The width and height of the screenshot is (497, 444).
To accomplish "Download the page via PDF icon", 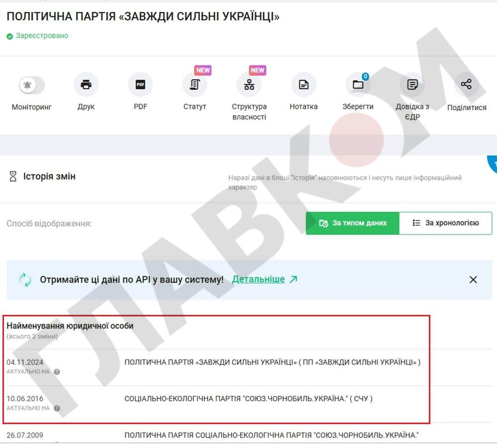I will [140, 84].
